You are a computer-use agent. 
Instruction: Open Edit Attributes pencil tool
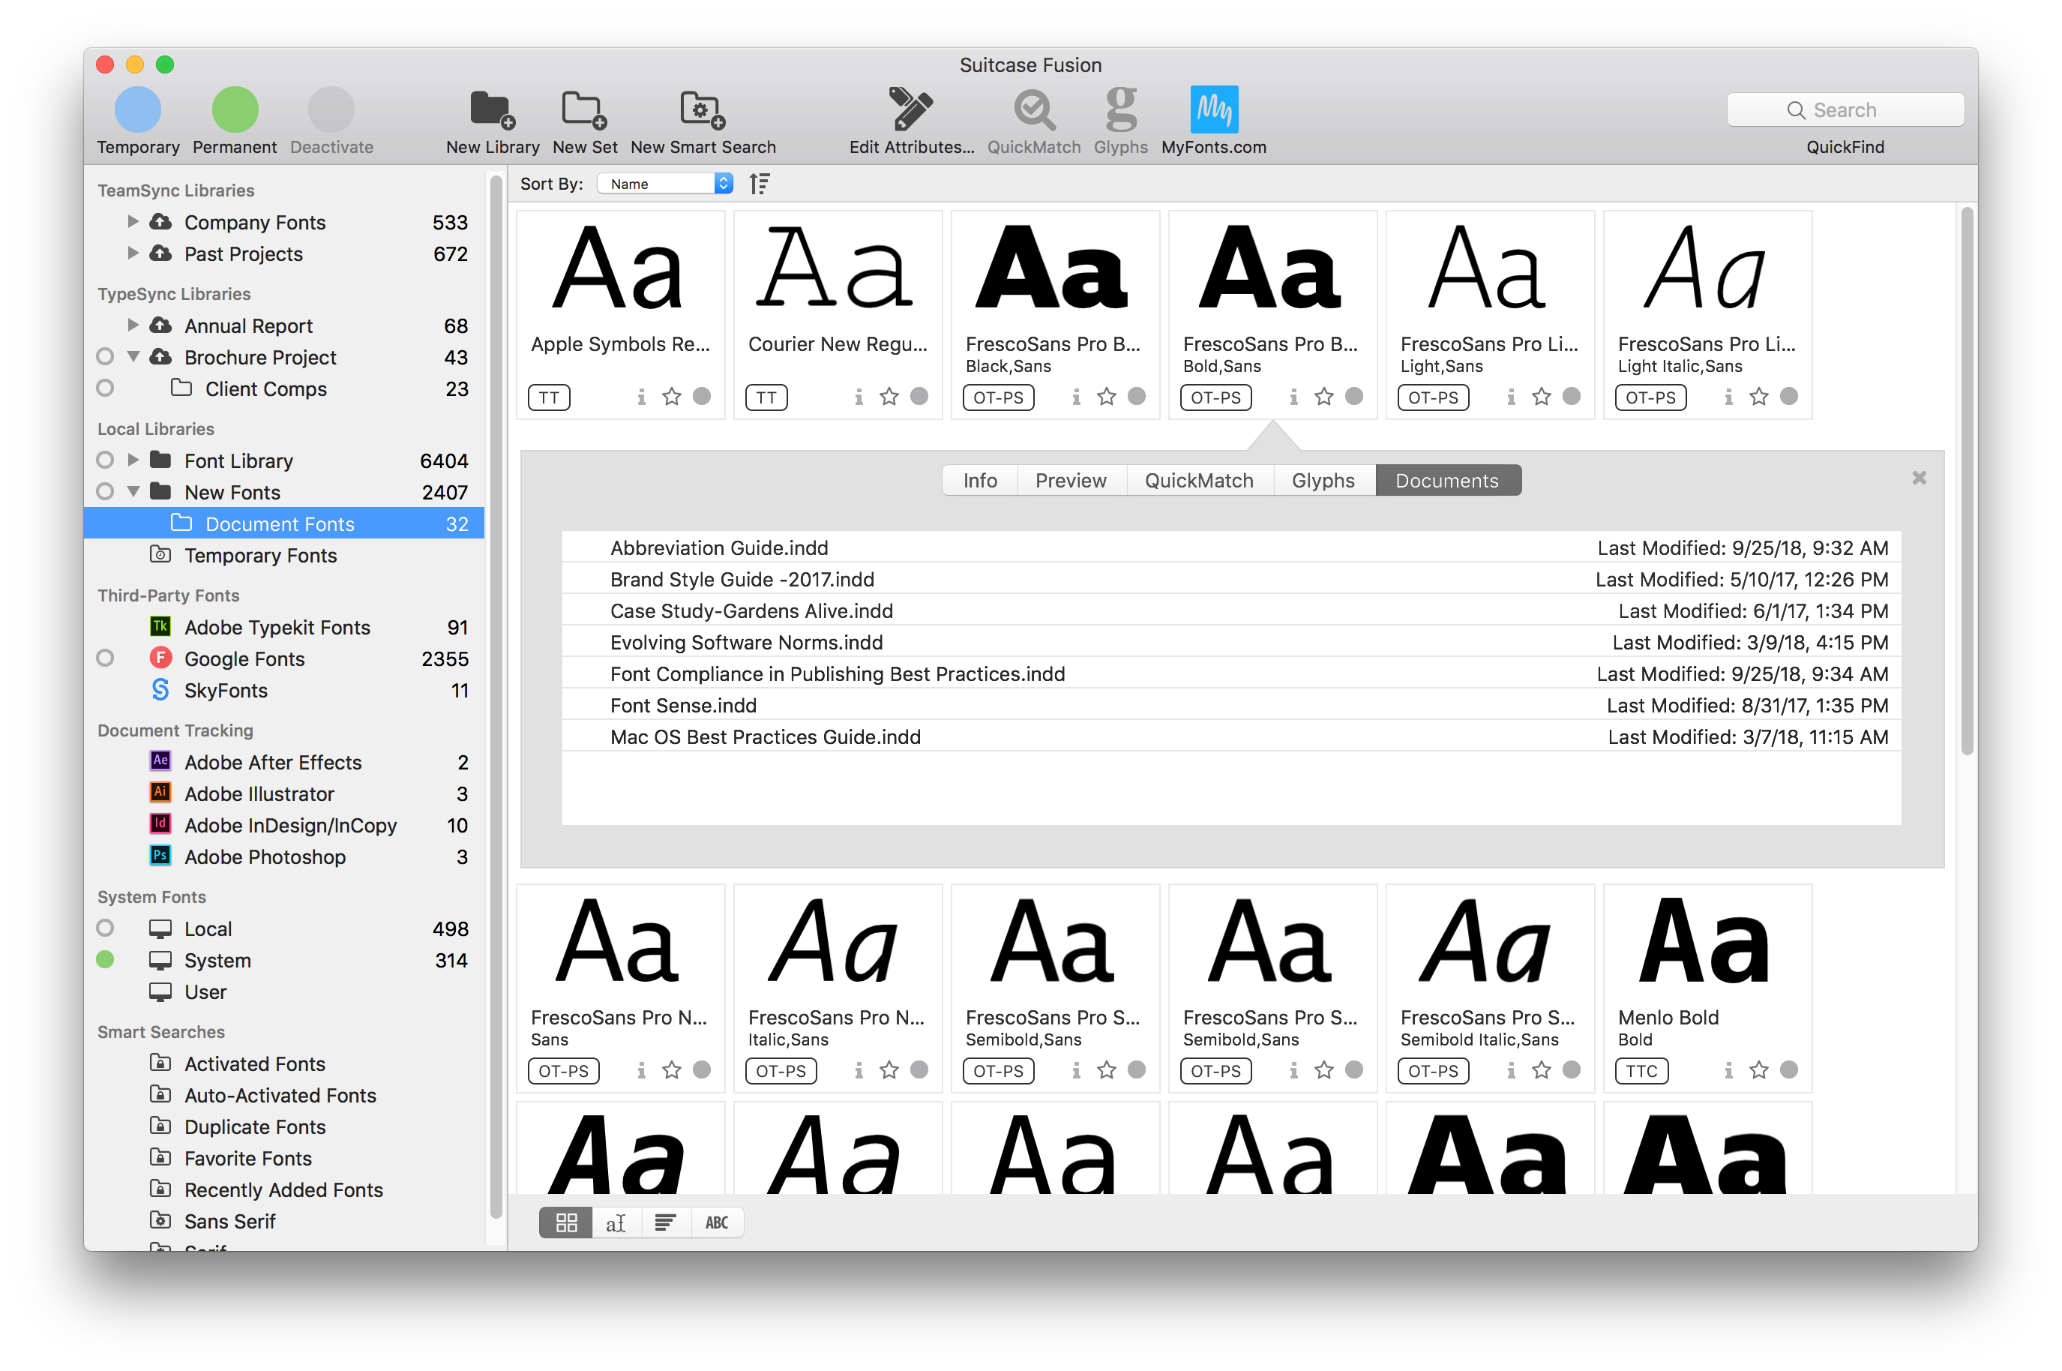pyautogui.click(x=910, y=110)
